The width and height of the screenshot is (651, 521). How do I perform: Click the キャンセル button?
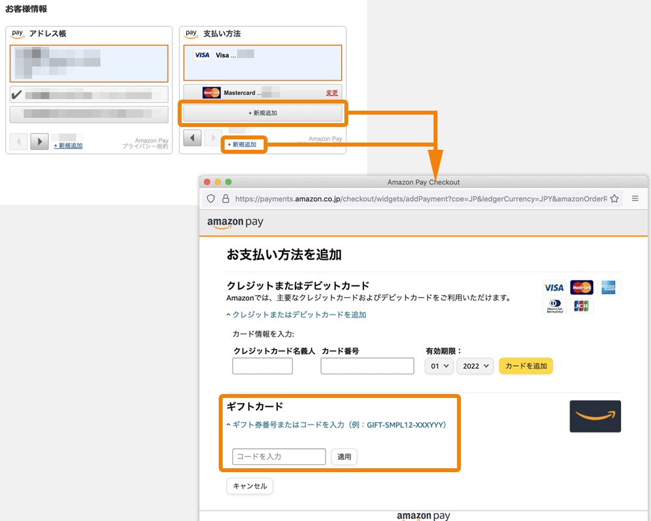tap(250, 486)
